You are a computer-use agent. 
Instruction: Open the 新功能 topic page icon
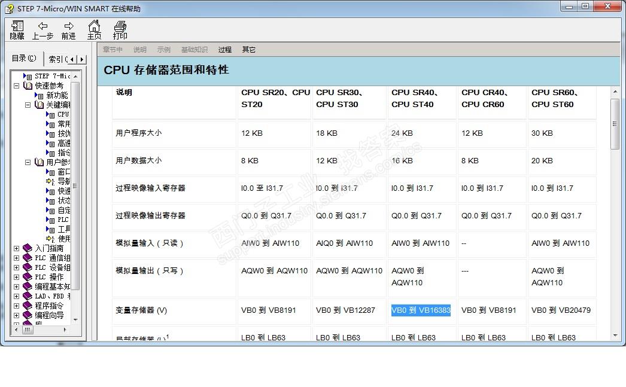(x=39, y=95)
